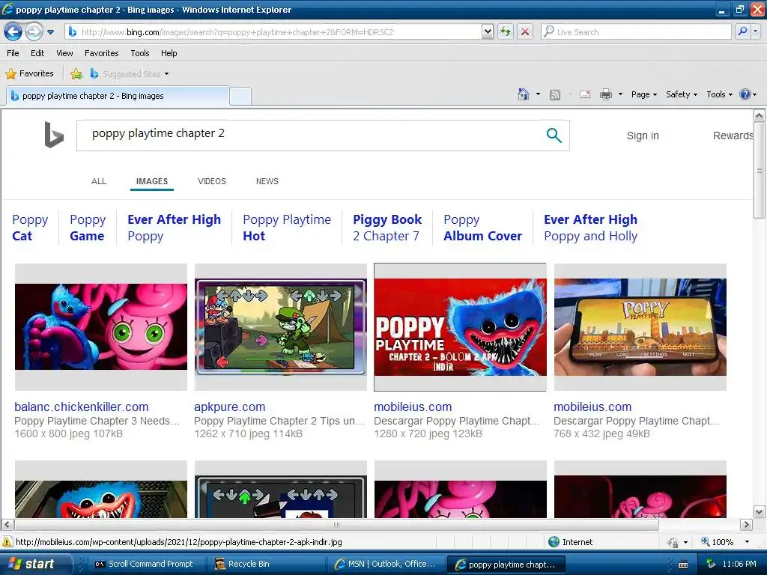Viewport: 767px width, 575px height.
Task: Click the Bing logo
Action: pyautogui.click(x=54, y=135)
